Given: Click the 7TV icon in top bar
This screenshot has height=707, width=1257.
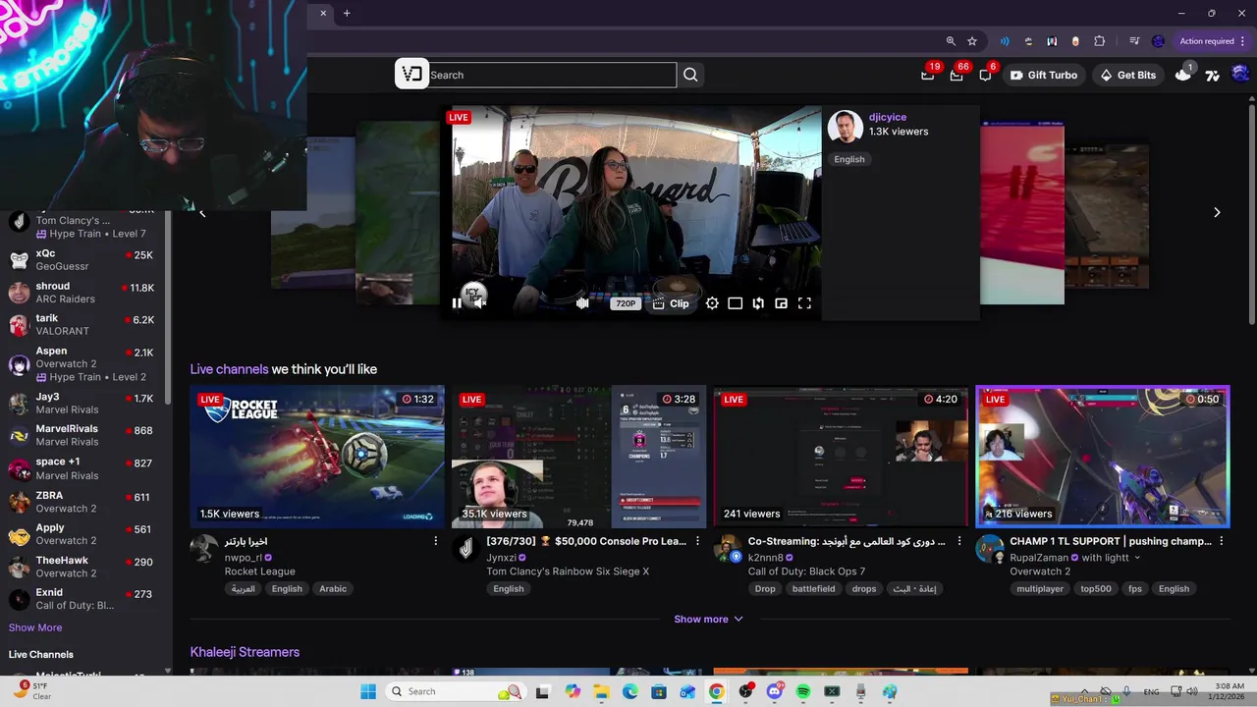Looking at the screenshot, I should click(x=1212, y=75).
